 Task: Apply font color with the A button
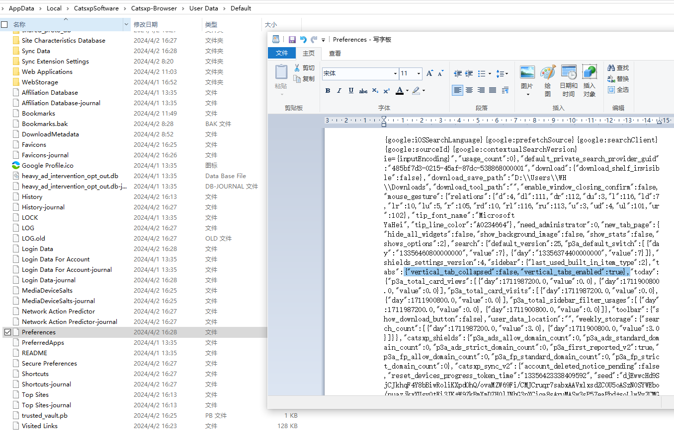pyautogui.click(x=400, y=90)
